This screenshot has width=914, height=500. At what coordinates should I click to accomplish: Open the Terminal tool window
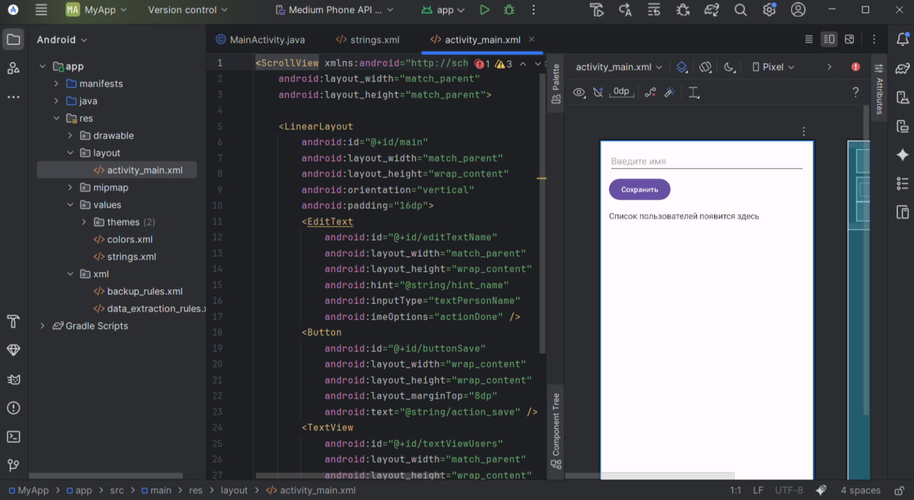pyautogui.click(x=13, y=437)
